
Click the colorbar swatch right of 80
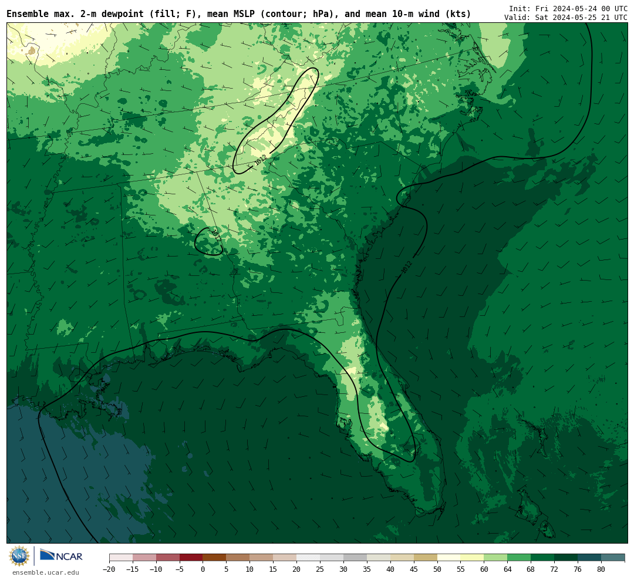[613, 558]
